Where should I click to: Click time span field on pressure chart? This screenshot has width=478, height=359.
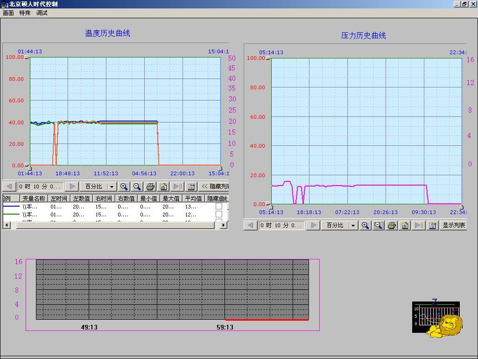coord(282,225)
